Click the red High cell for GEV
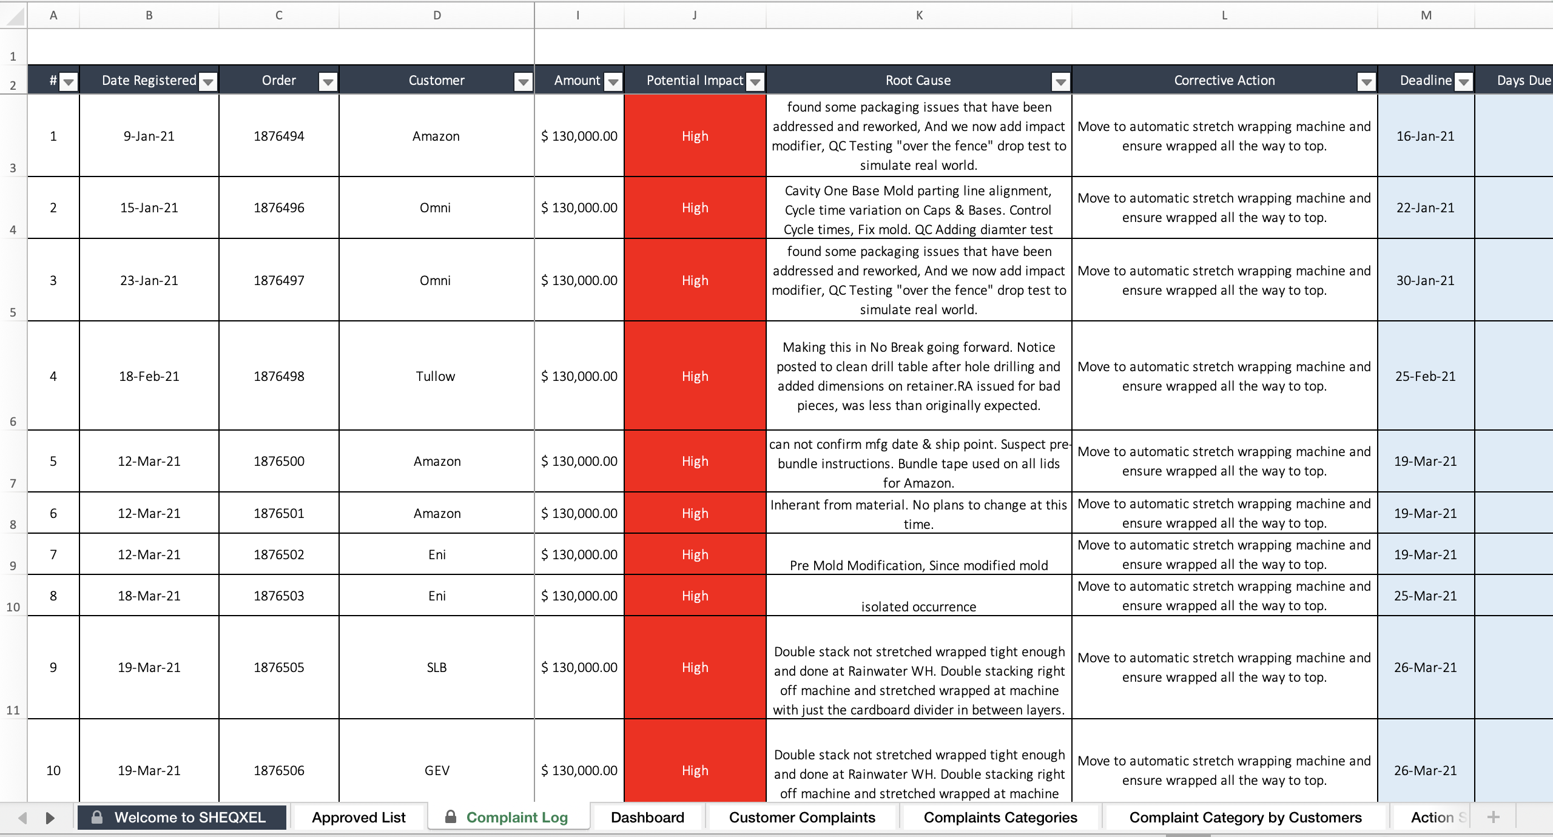 coord(695,761)
